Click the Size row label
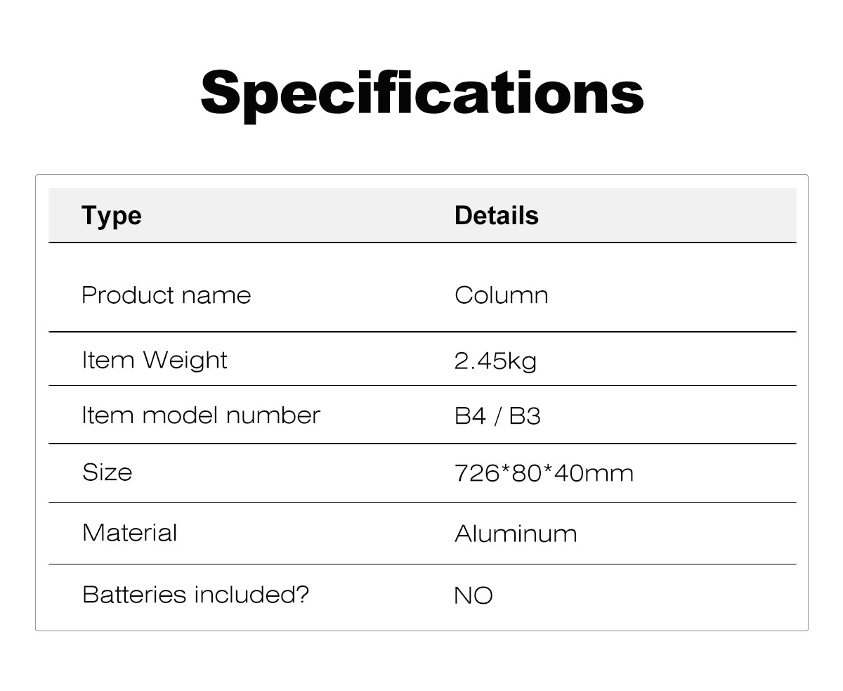Image resolution: width=843 pixels, height=691 pixels. coord(107,472)
